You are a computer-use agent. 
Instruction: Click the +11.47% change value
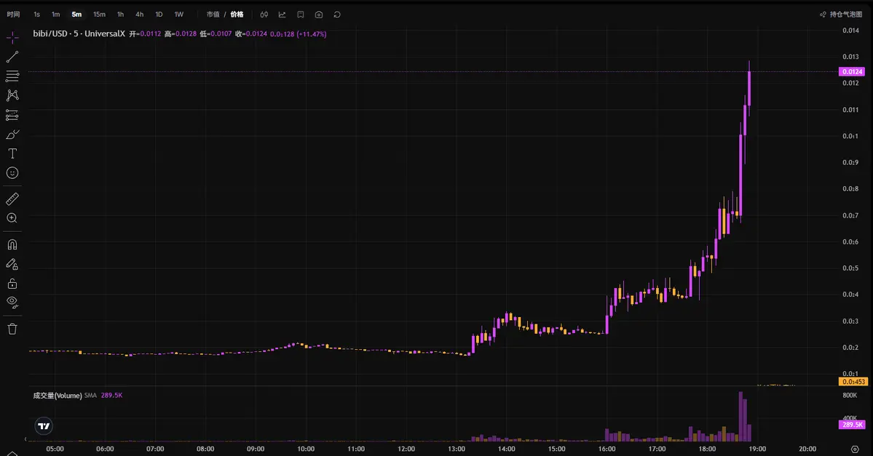pos(312,34)
